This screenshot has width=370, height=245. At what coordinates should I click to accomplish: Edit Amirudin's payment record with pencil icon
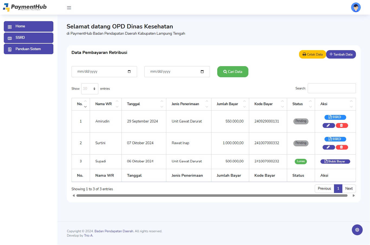(x=329, y=125)
